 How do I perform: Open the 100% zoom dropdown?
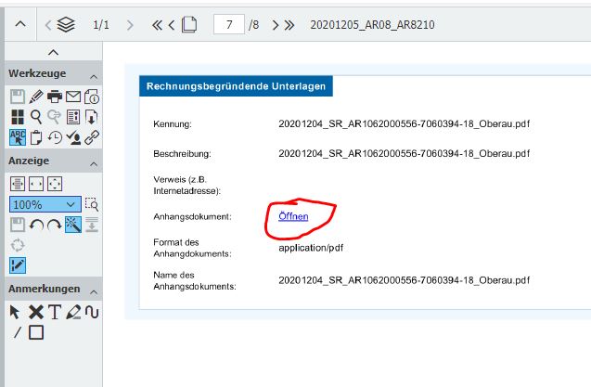click(x=71, y=204)
